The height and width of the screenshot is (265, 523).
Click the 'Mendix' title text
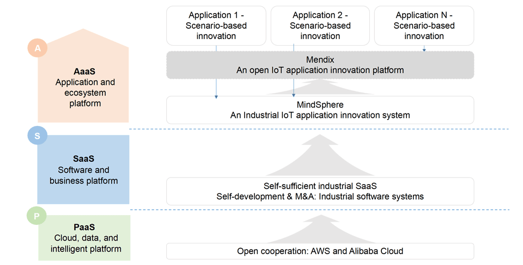(x=320, y=60)
